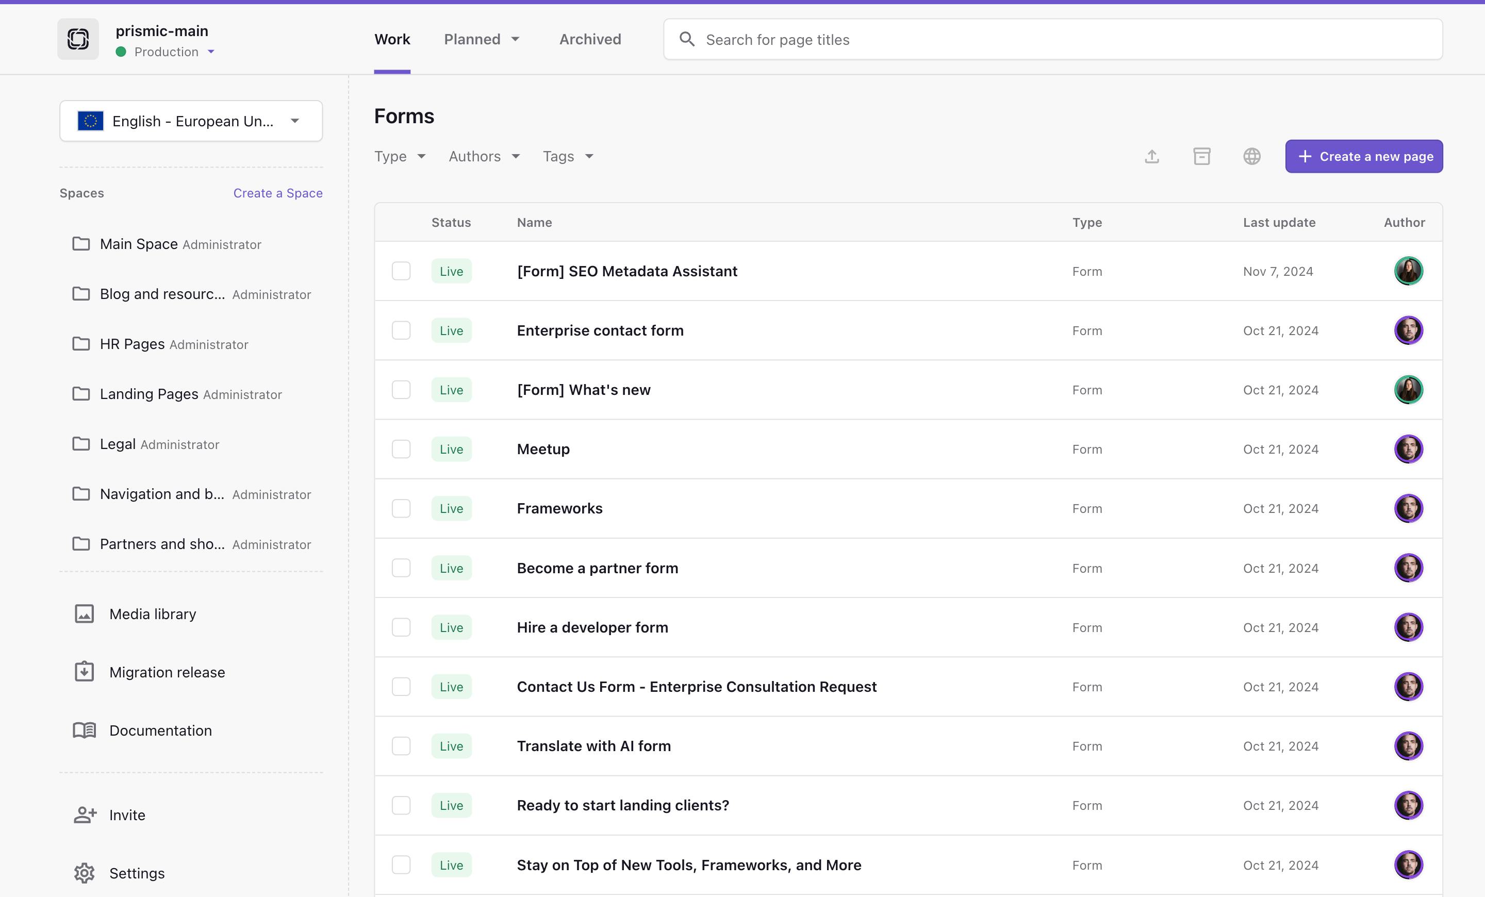Click the Create a Space link
Screen dimensions: 1485x897
coord(278,193)
